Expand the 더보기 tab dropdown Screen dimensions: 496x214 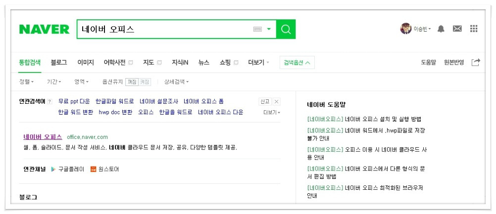[258, 62]
